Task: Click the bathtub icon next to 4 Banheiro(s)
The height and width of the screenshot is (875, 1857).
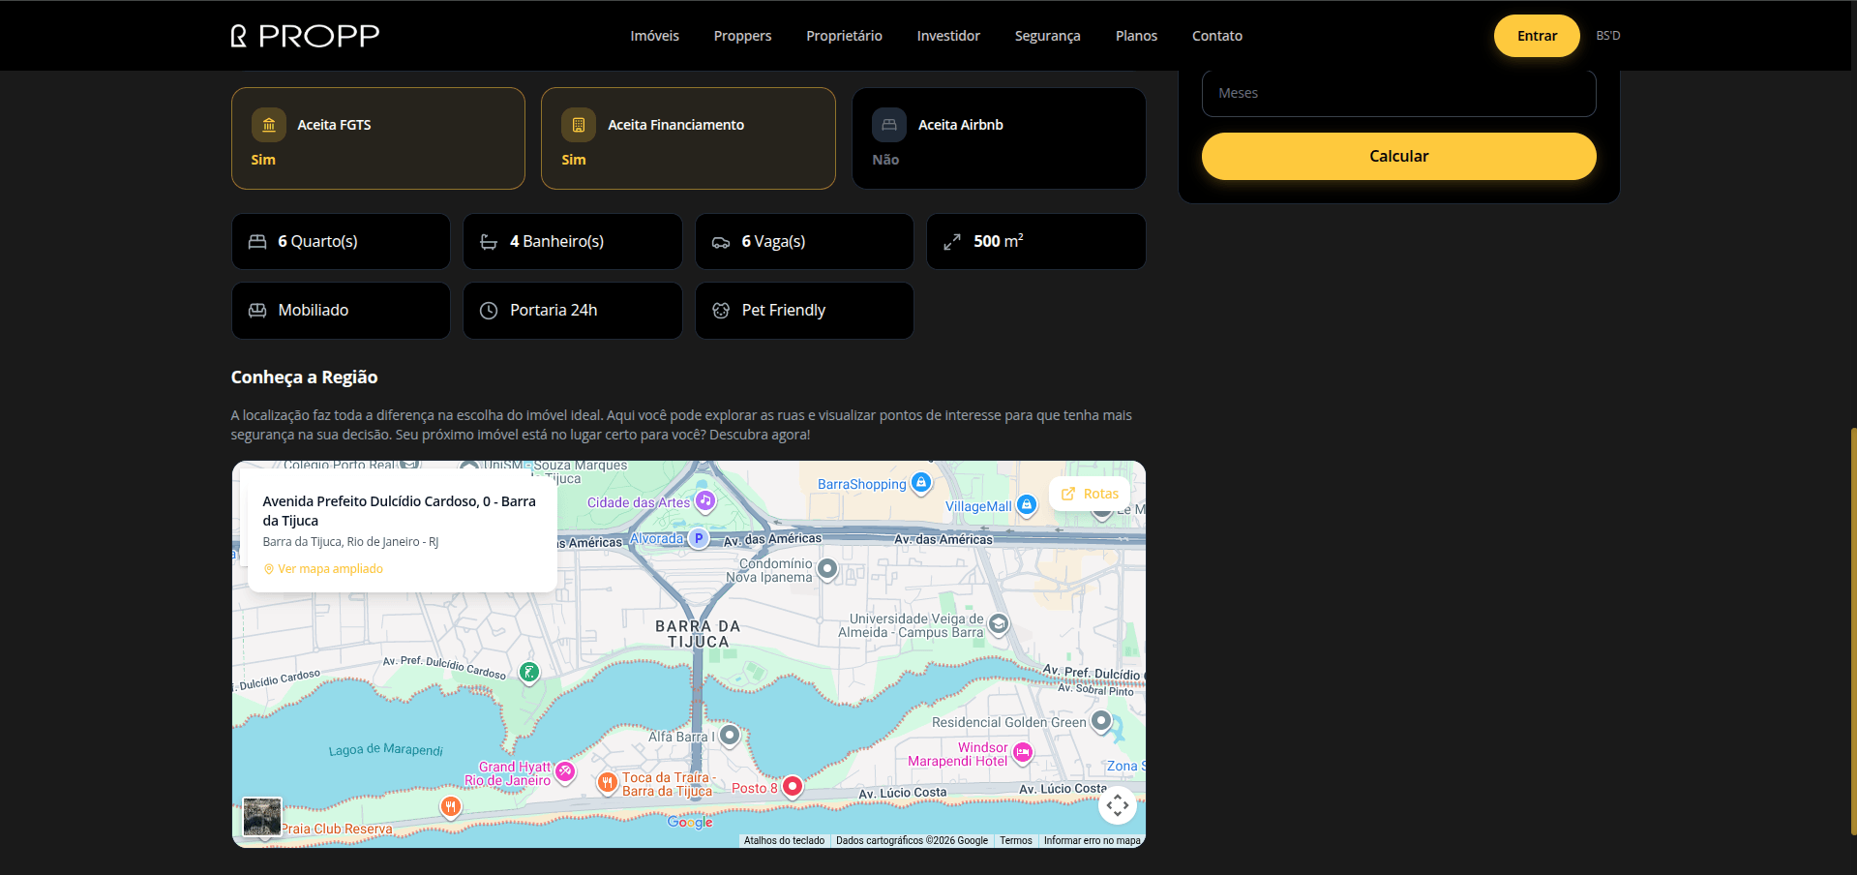Action: pyautogui.click(x=489, y=242)
